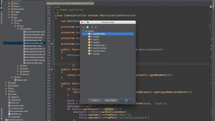The height and width of the screenshot is (121, 215).
Task: Expand the Form folder
Action: coord(18,66)
